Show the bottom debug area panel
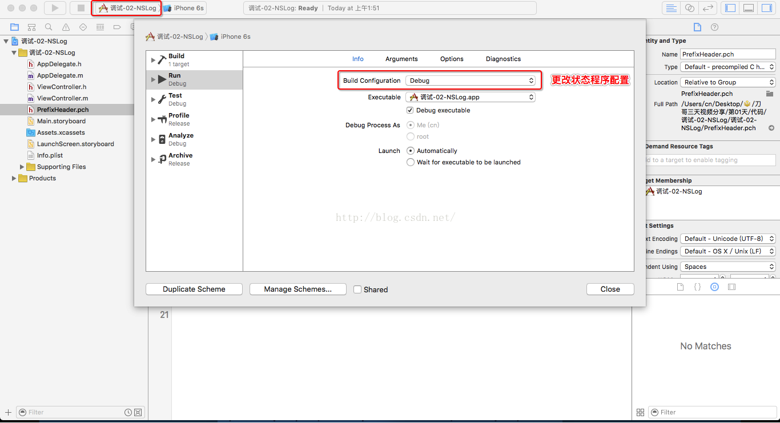This screenshot has height=423, width=780. pos(749,8)
